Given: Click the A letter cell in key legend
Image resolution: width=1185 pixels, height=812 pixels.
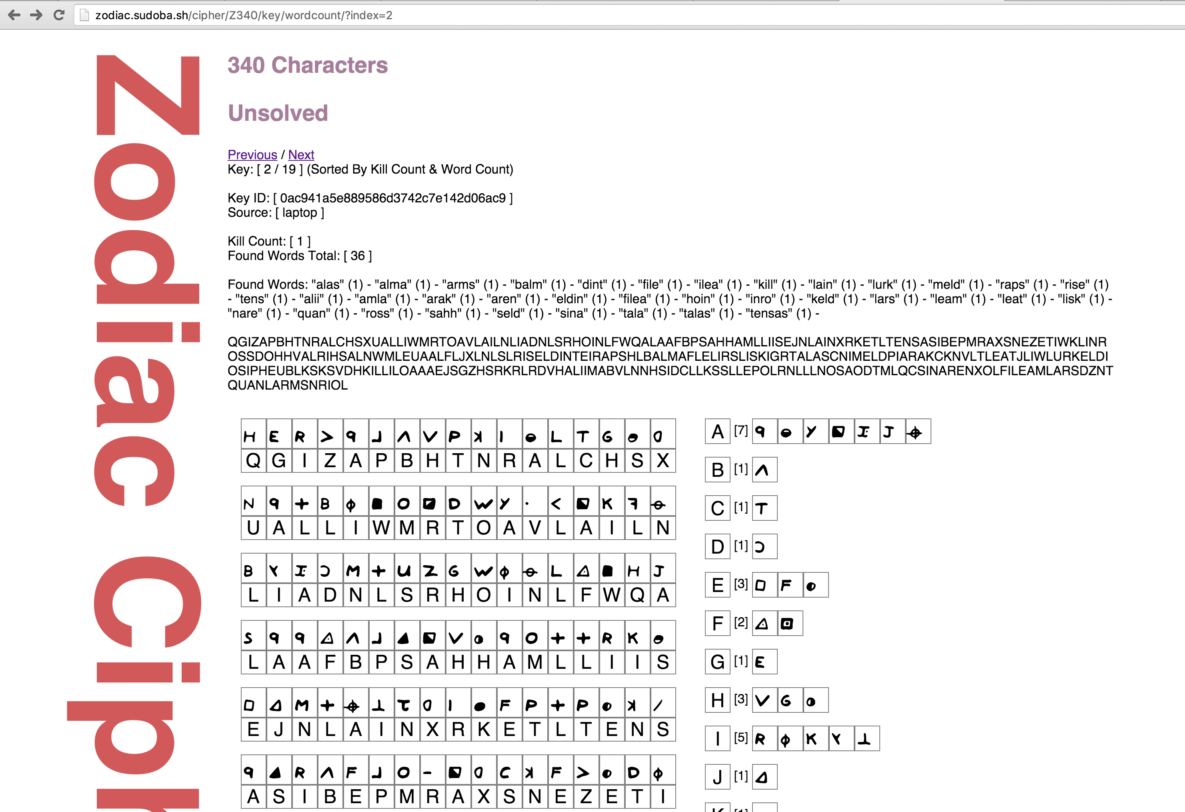Looking at the screenshot, I should coord(717,432).
